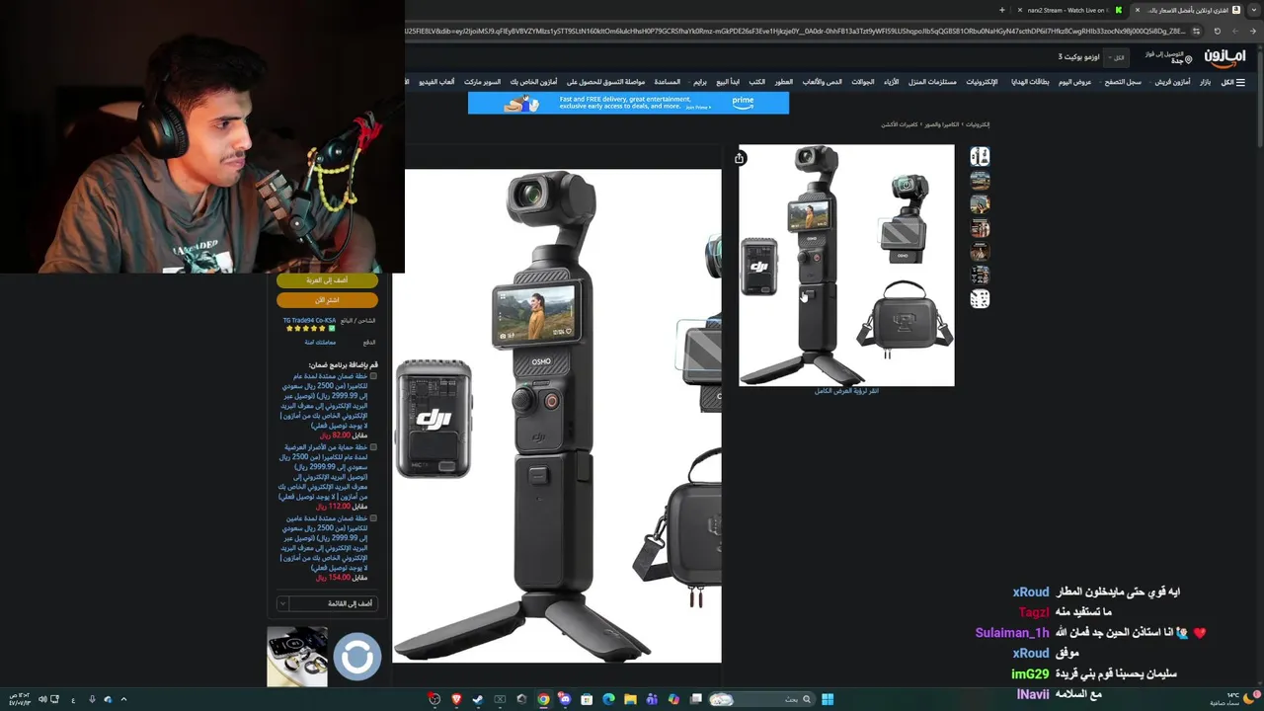Open عروض اليوم deals nav item

coord(1075,82)
